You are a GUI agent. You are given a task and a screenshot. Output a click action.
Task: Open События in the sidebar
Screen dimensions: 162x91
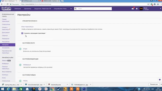(x=5, y=36)
